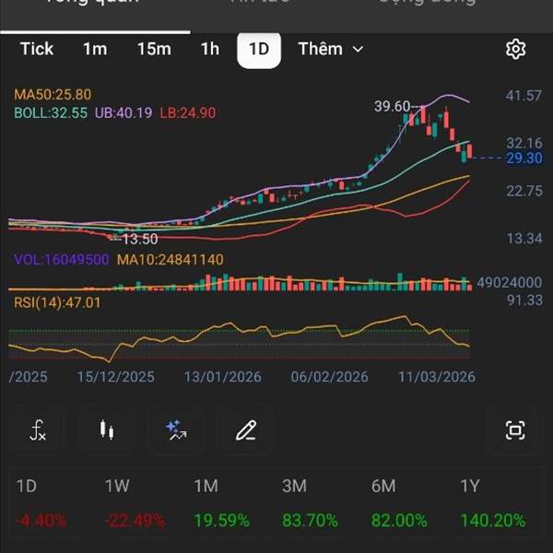Open the indicators function (fx) icon

pos(38,429)
